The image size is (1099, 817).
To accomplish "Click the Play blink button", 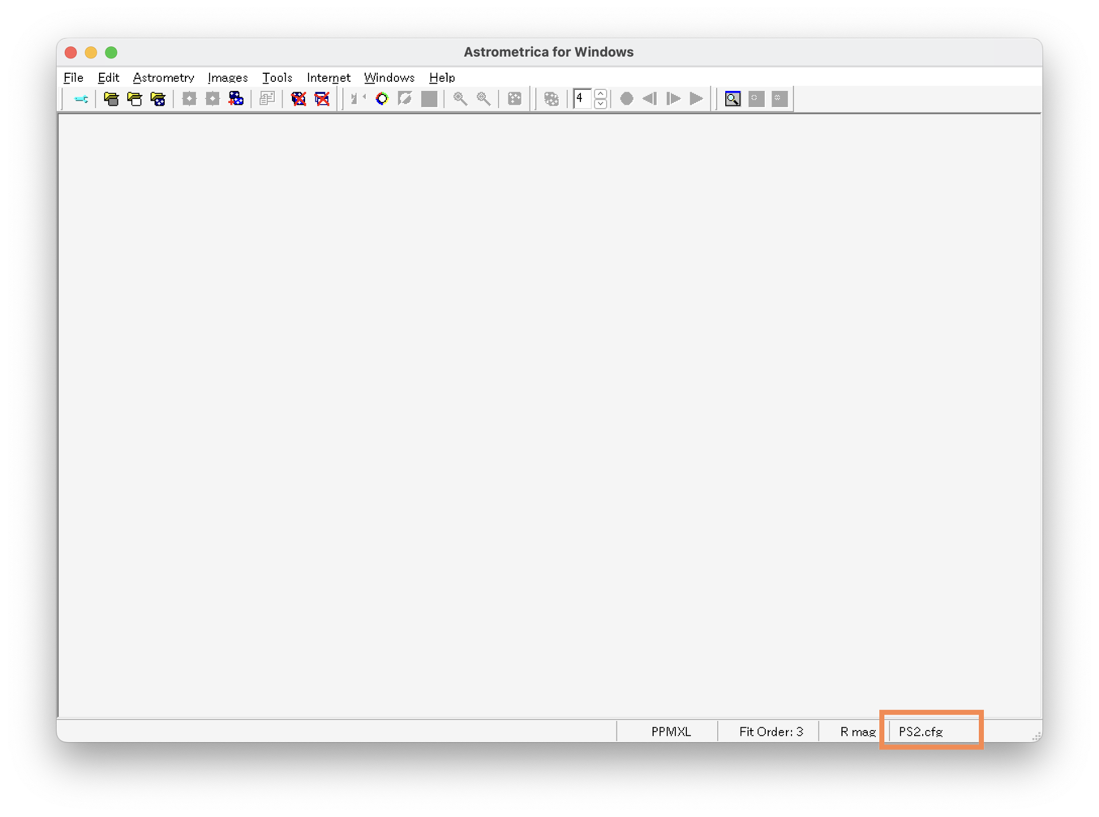I will coord(697,99).
